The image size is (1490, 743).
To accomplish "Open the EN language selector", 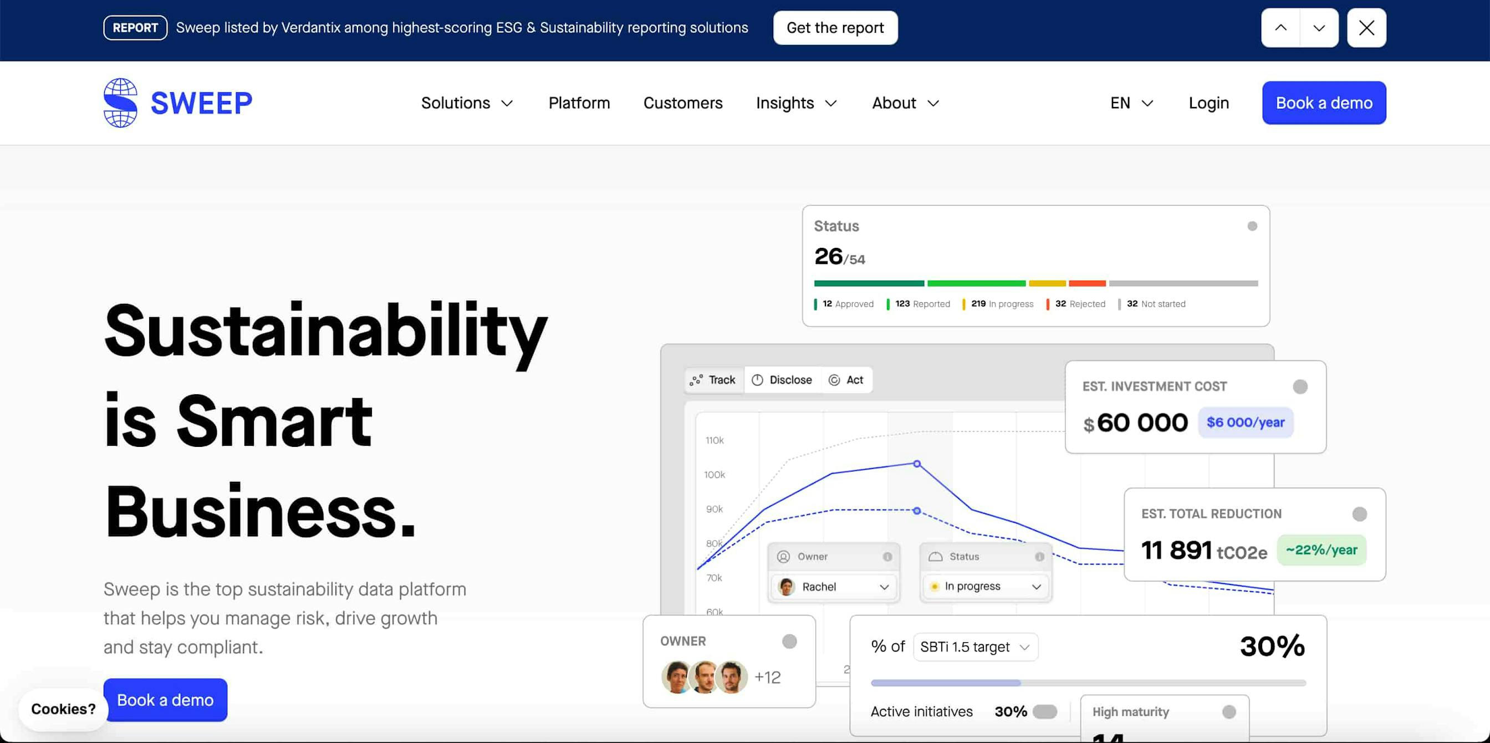I will click(x=1131, y=103).
